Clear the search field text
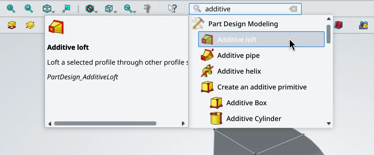 (293, 9)
